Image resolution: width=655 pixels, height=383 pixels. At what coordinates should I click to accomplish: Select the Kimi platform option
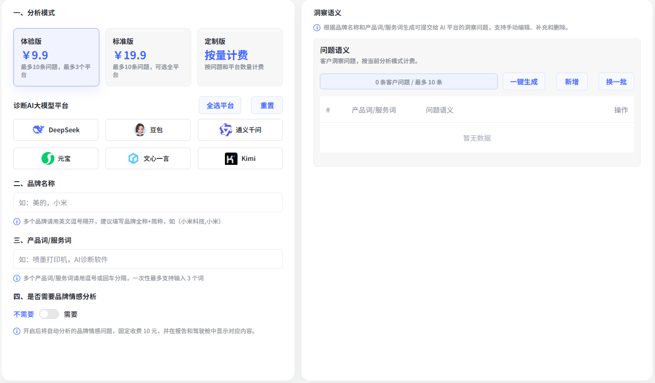[x=240, y=158]
